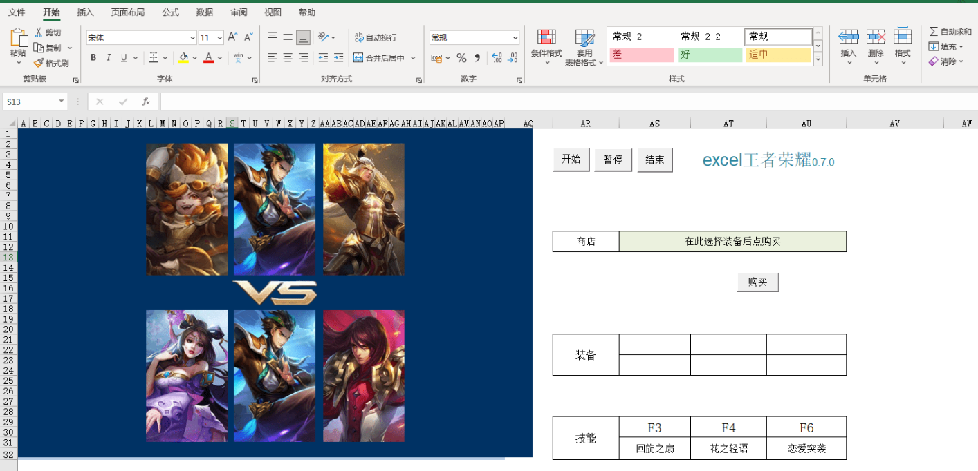Expand the Name Box dropdown for S13
Viewport: 978px width, 471px height.
tap(62, 102)
